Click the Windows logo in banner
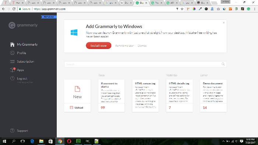The height and width of the screenshot is (145, 258). (74, 32)
